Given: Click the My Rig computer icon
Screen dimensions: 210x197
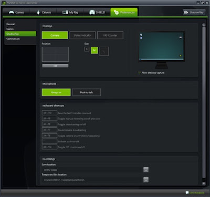Looking at the screenshot, I should pyautogui.click(x=65, y=12).
